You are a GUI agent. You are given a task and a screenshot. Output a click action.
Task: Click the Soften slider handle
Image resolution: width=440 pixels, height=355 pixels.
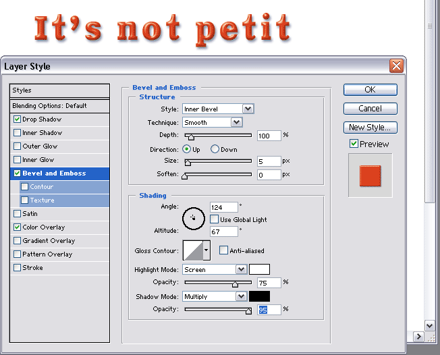tap(184, 176)
